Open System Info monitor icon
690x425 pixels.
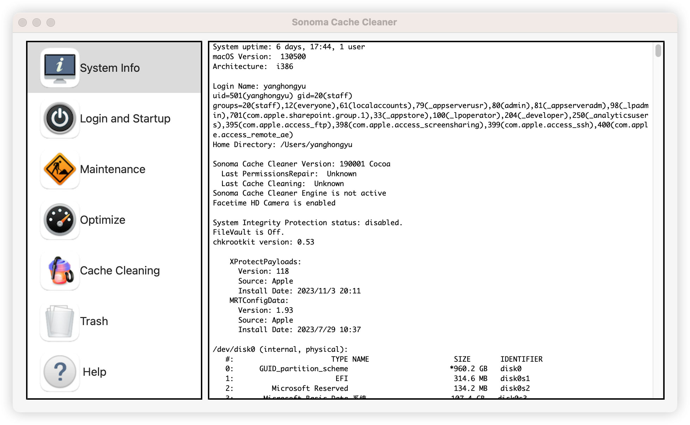click(60, 68)
